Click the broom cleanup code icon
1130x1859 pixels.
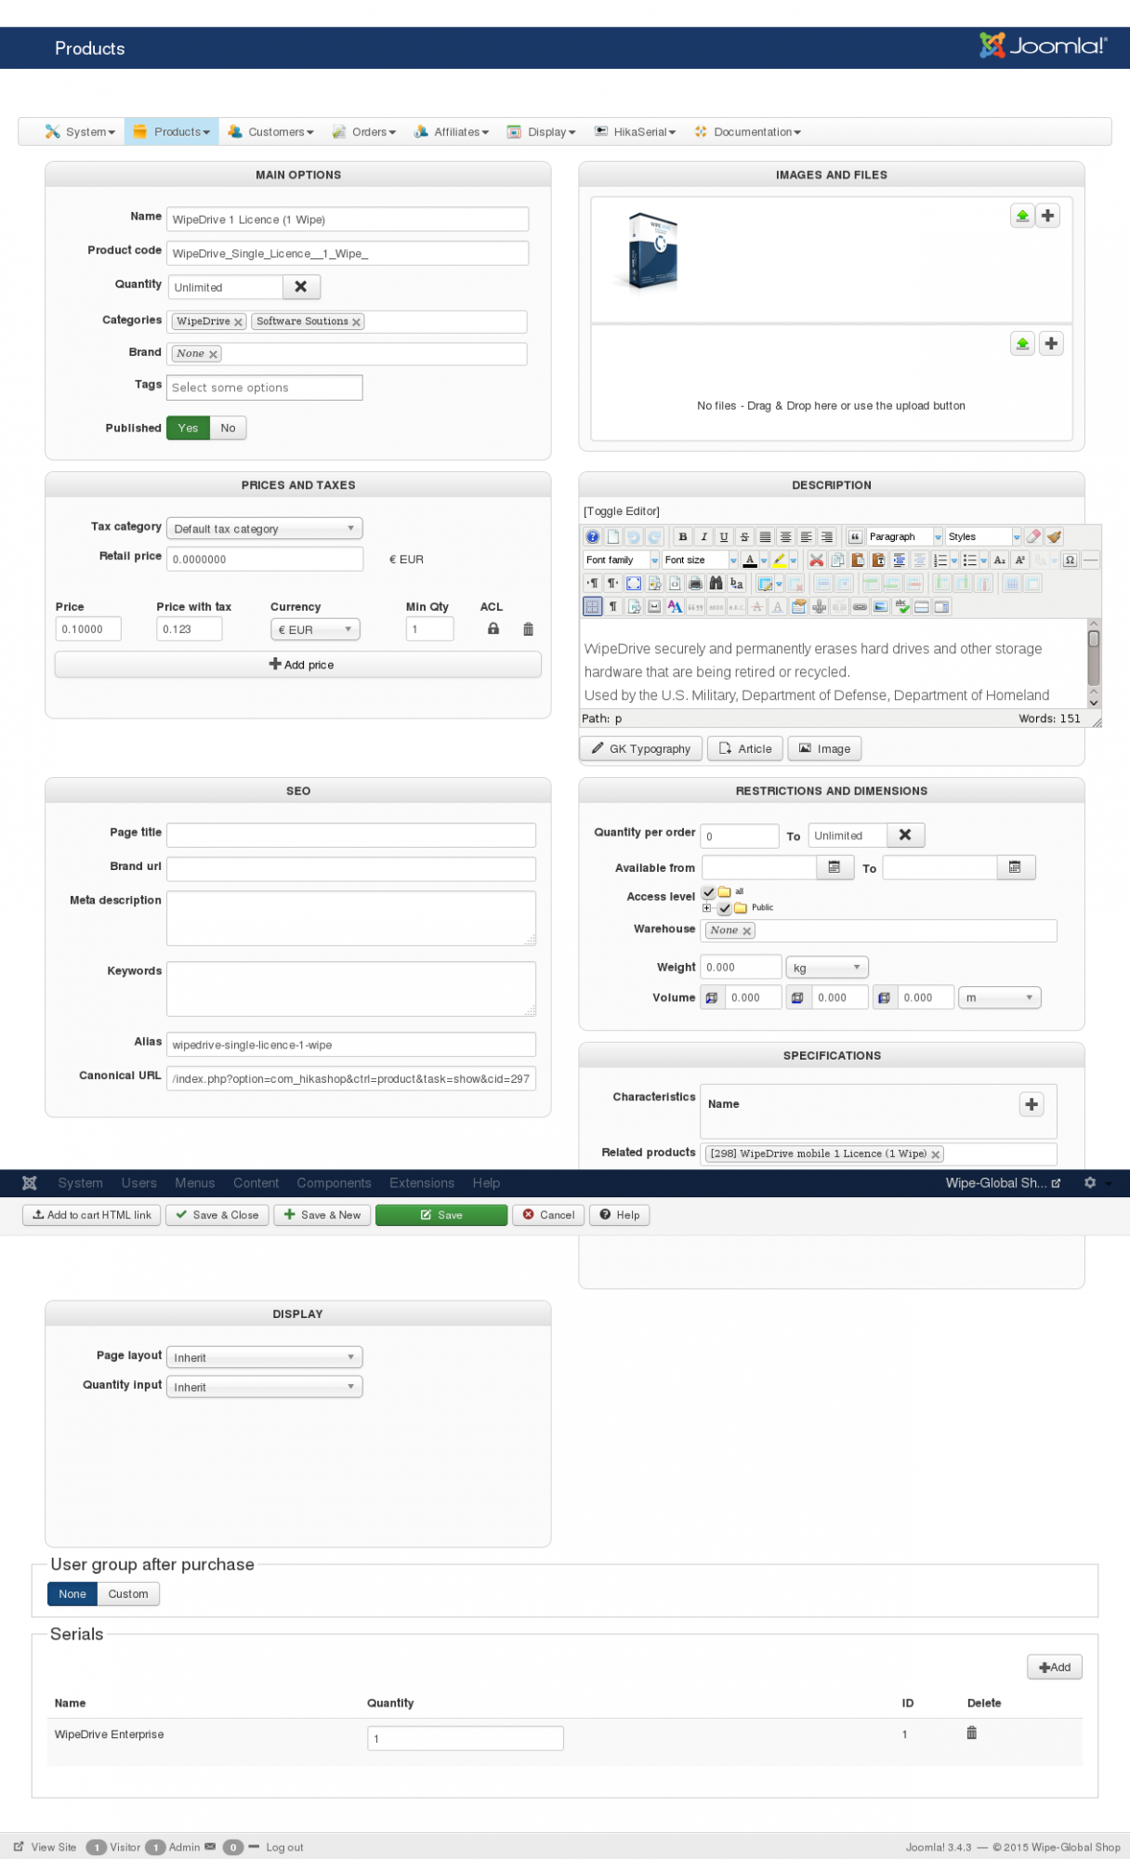[x=1054, y=536]
